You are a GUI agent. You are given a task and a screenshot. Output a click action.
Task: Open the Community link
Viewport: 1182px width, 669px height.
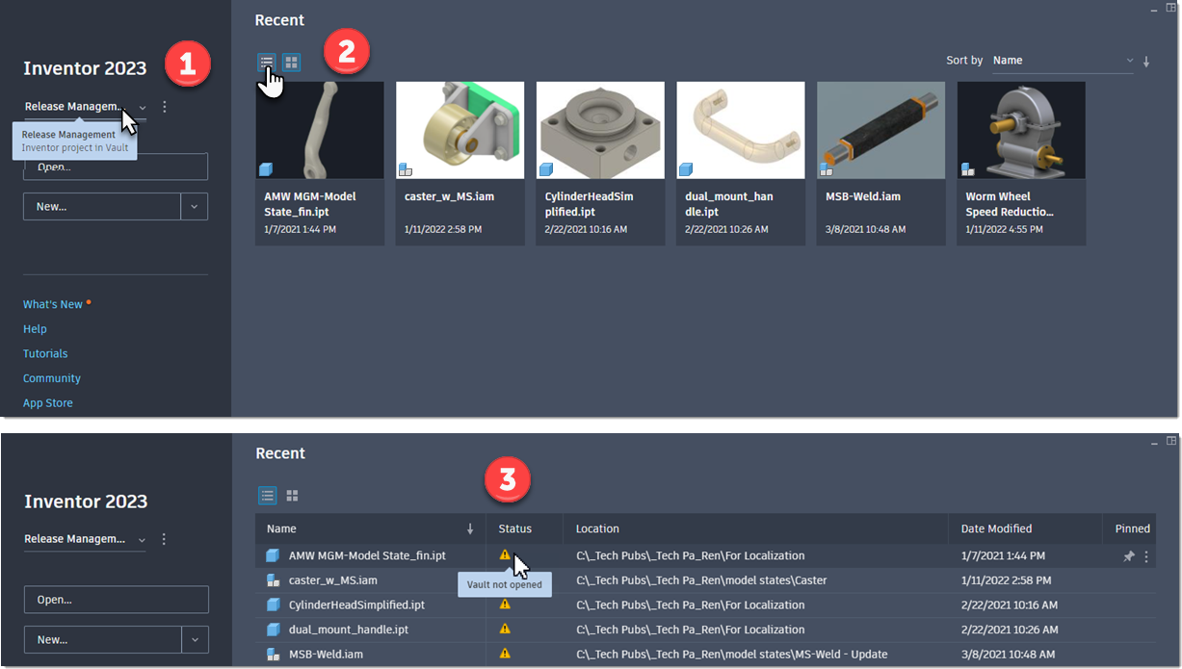point(52,378)
